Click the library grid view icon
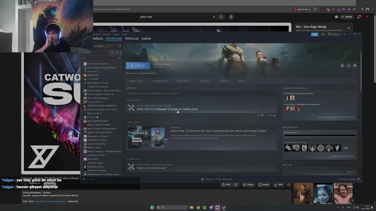The height and width of the screenshot is (211, 376). (x=119, y=46)
